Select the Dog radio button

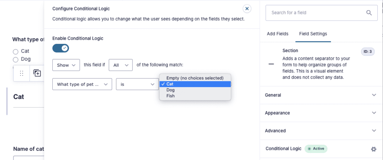coord(16,59)
